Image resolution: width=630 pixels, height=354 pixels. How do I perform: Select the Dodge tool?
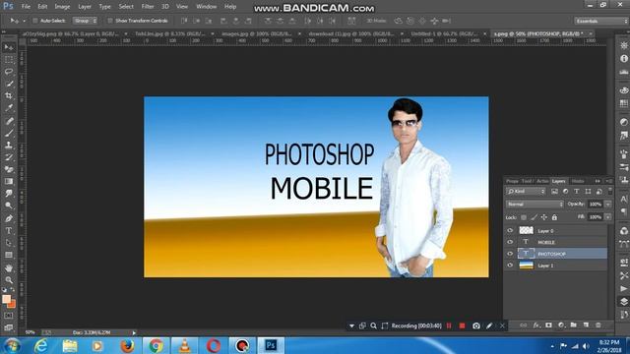[x=9, y=206]
